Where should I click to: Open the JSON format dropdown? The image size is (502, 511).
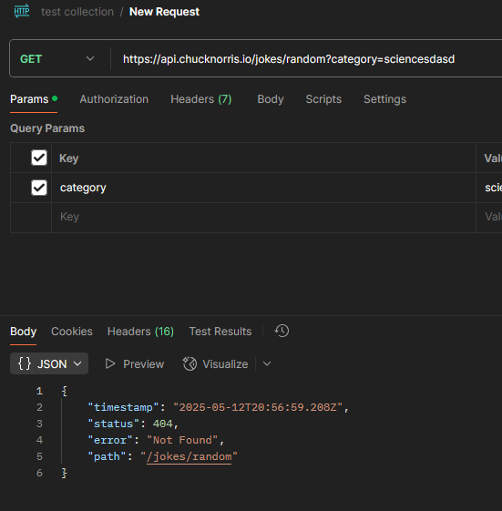pos(49,363)
